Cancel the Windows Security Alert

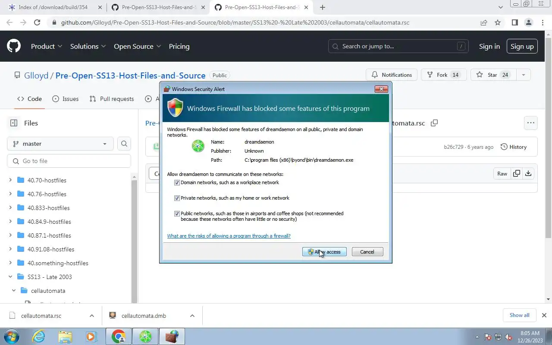[367, 252]
